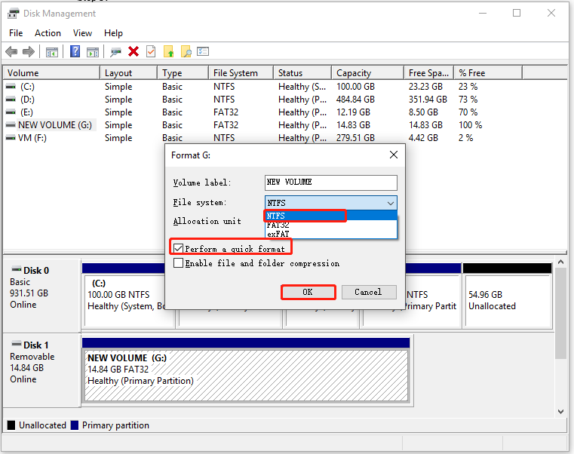Confirm format with the OK button
The image size is (574, 454).
[x=308, y=292]
